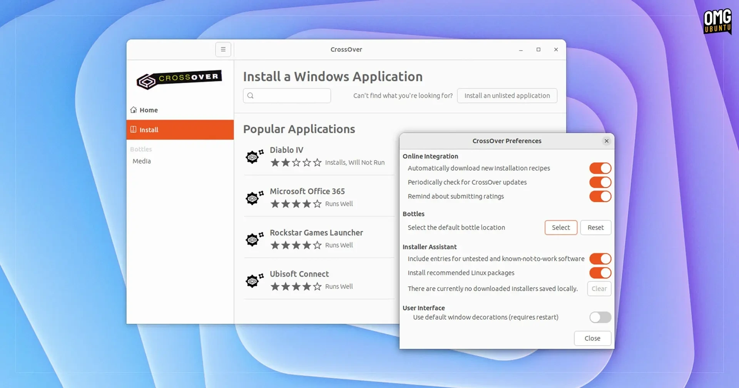The image size is (739, 388).
Task: Click 'Install a Windows Application' heading
Action: (333, 77)
